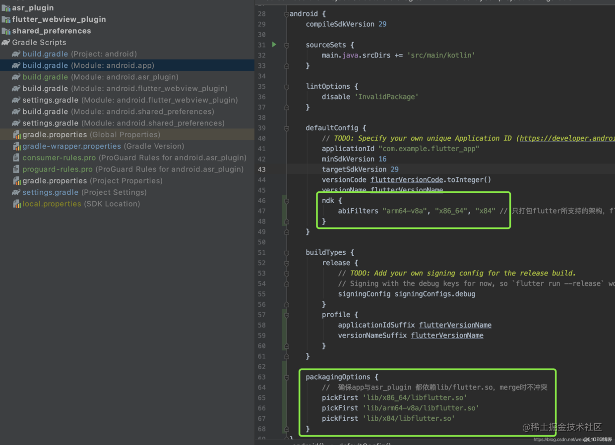Click the shared_preferences module folder icon
The image size is (615, 445).
(6, 31)
